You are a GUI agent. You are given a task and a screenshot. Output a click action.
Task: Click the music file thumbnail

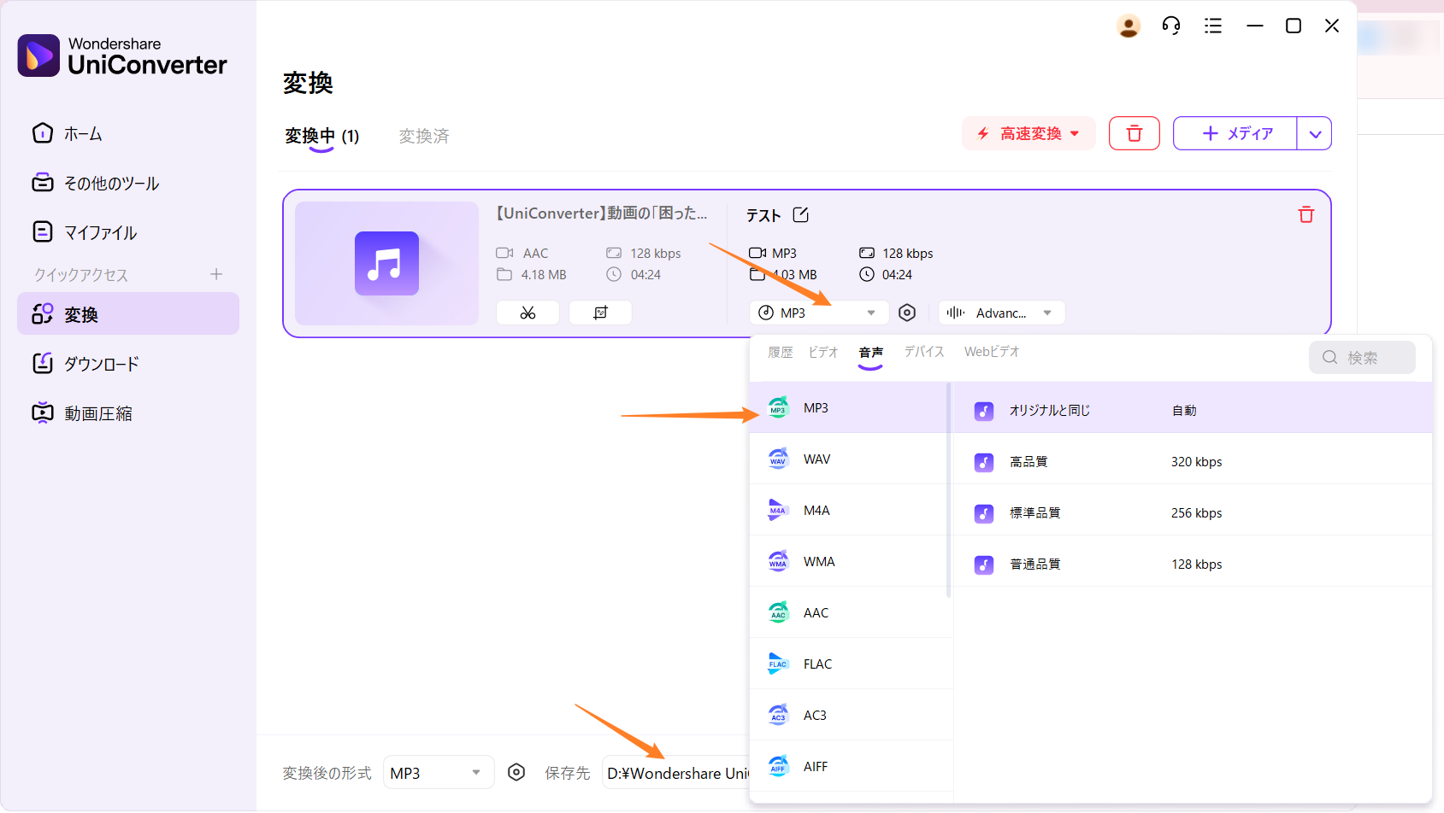click(386, 263)
